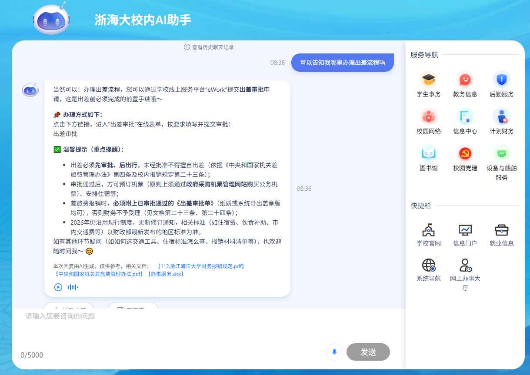
Task: Click the 浙海大校内AI助手 title
Action: pyautogui.click(x=143, y=20)
